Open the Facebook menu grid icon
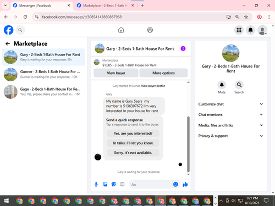 [x=239, y=30]
